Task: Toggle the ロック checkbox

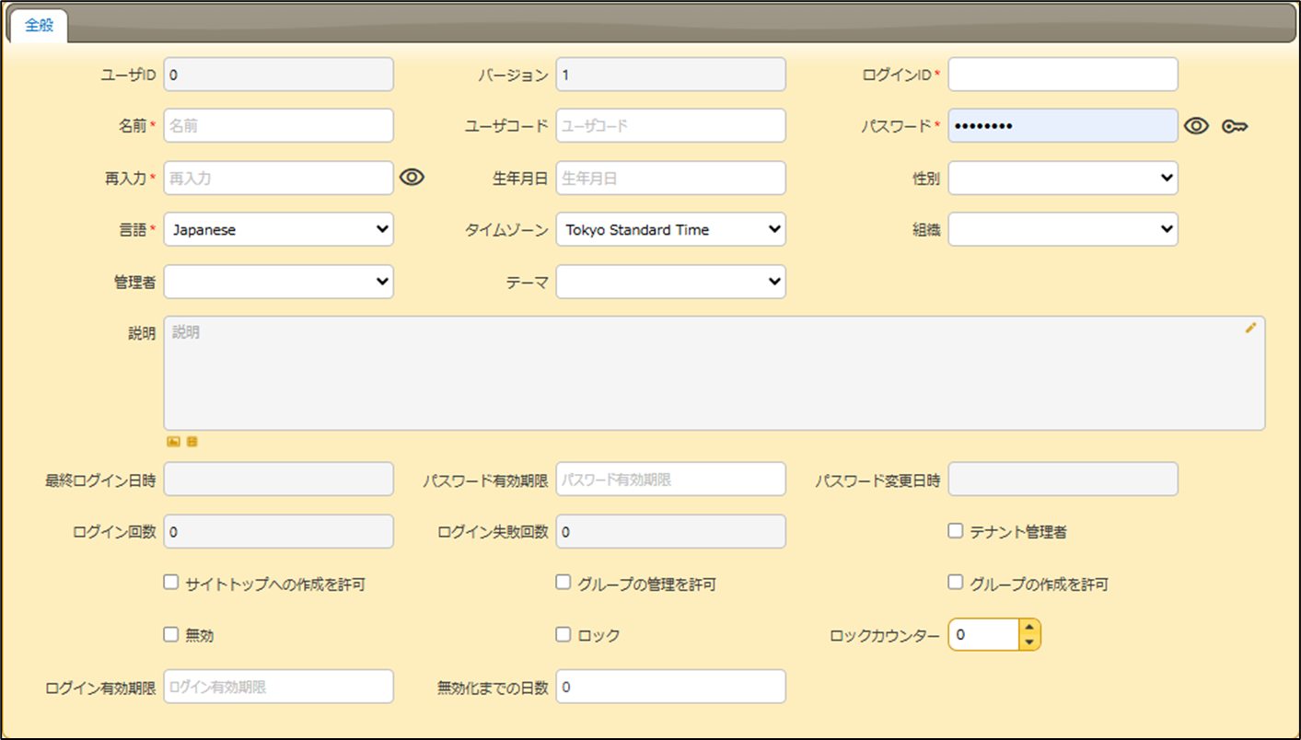Action: click(x=563, y=634)
